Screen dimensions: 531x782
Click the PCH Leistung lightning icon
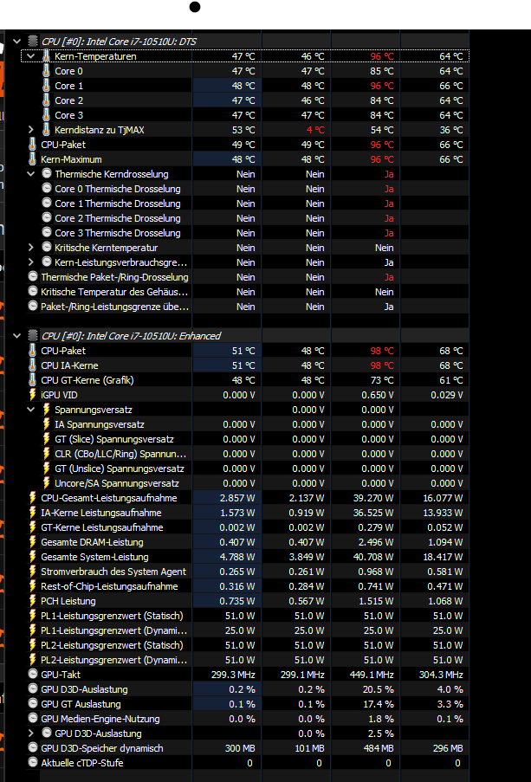[x=33, y=601]
